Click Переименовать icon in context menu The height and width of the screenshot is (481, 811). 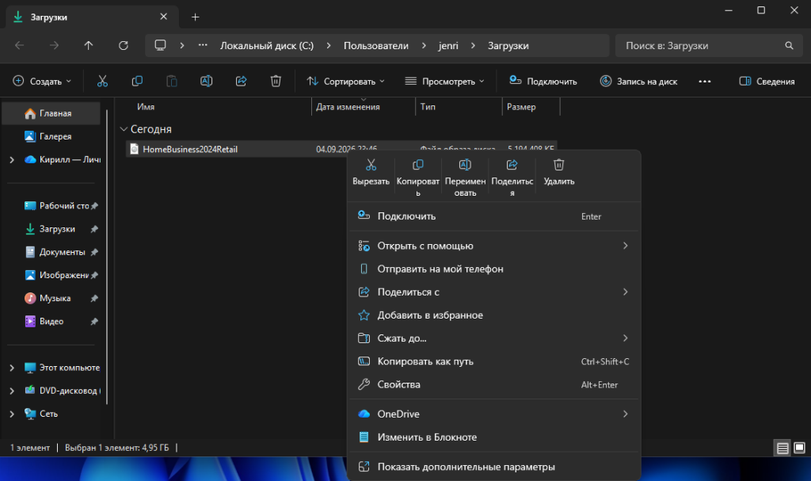pos(465,165)
